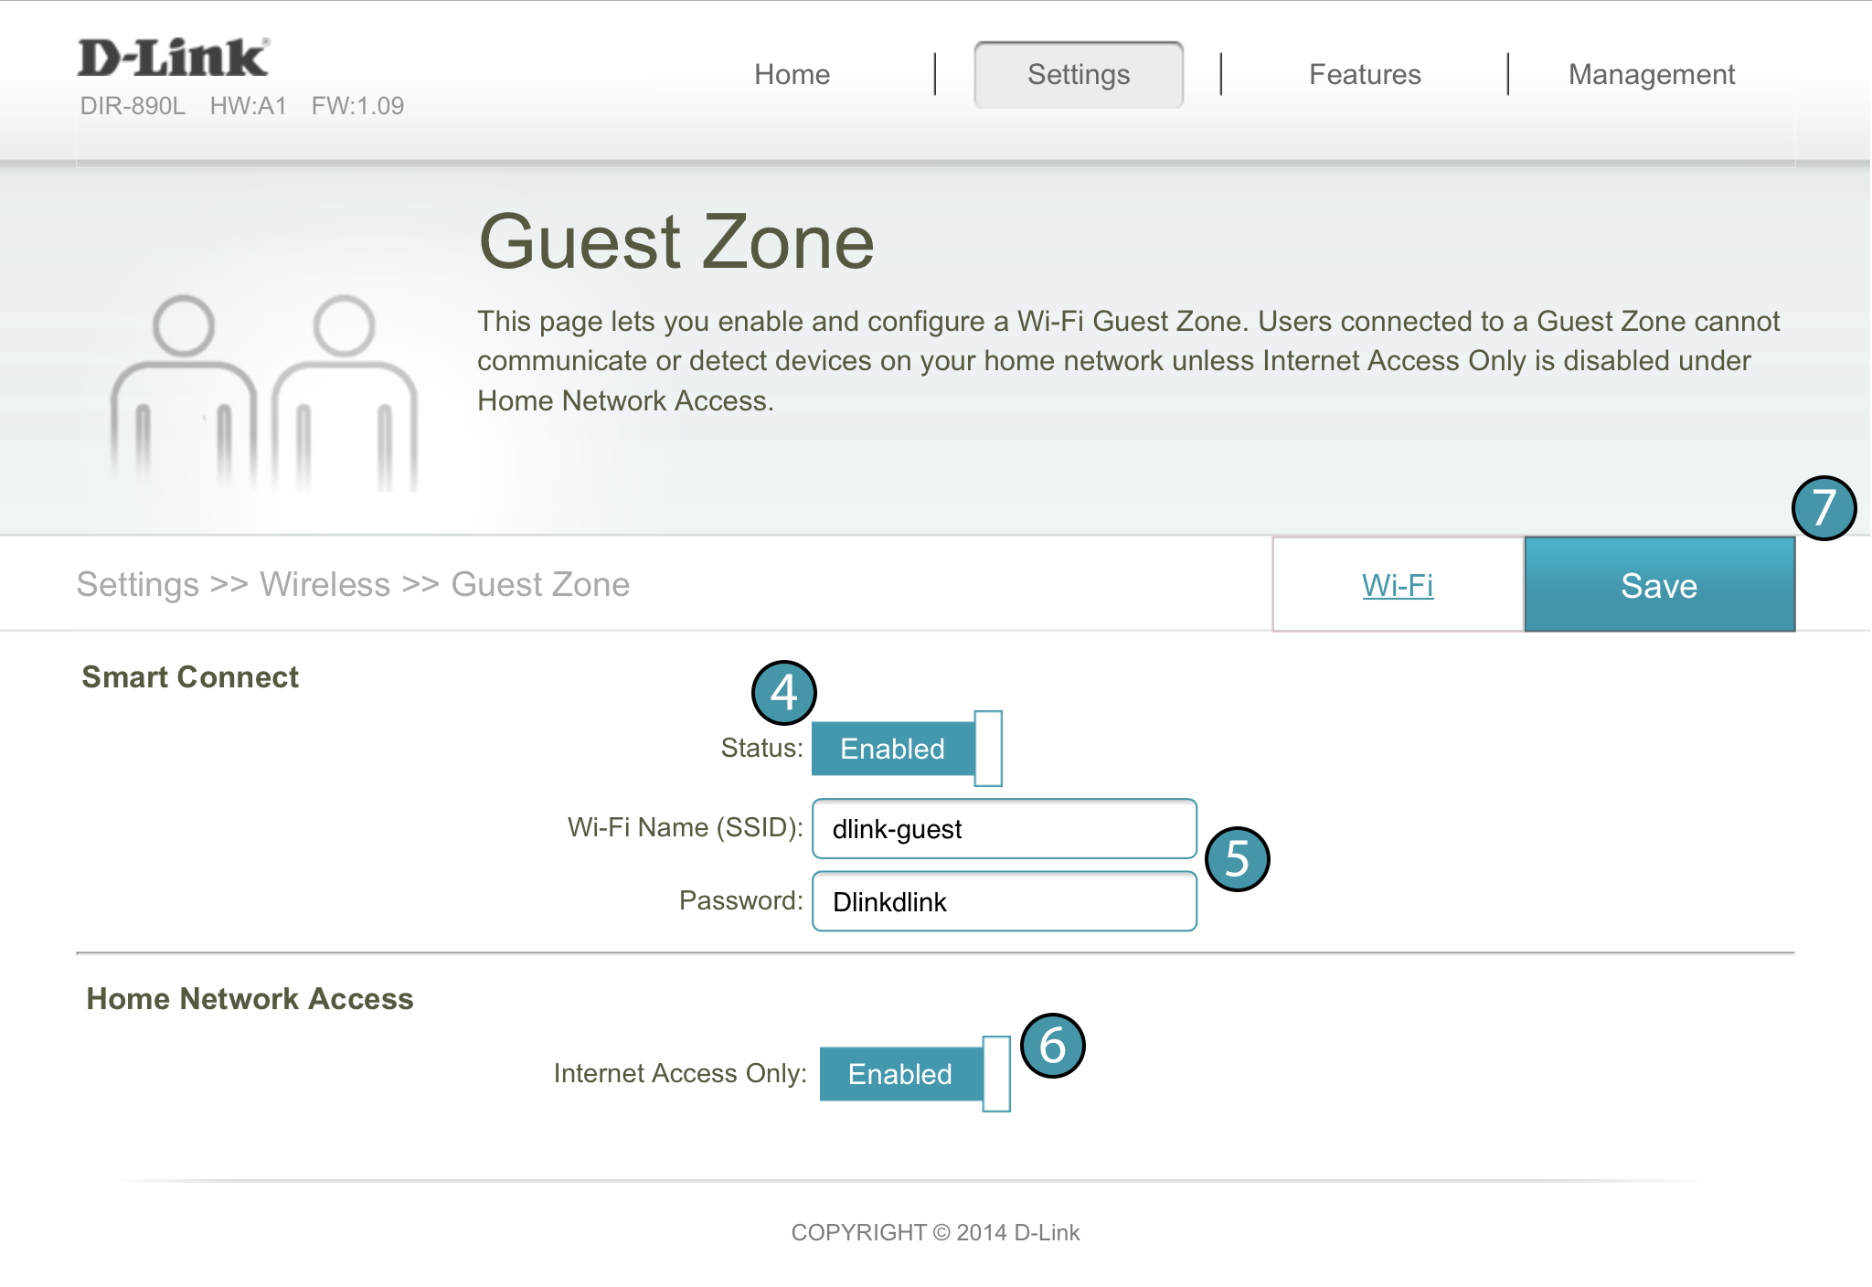Go to the Wi-Fi settings link
This screenshot has height=1287, width=1872.
1398,585
